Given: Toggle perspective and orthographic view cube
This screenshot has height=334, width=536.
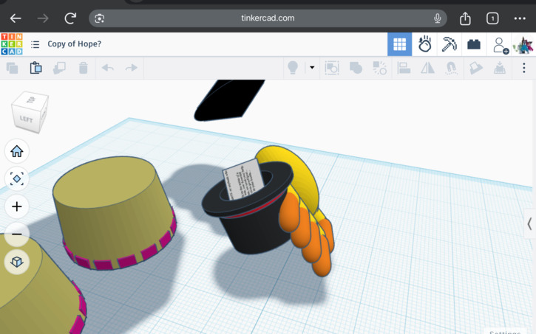Looking at the screenshot, I should coord(17,262).
